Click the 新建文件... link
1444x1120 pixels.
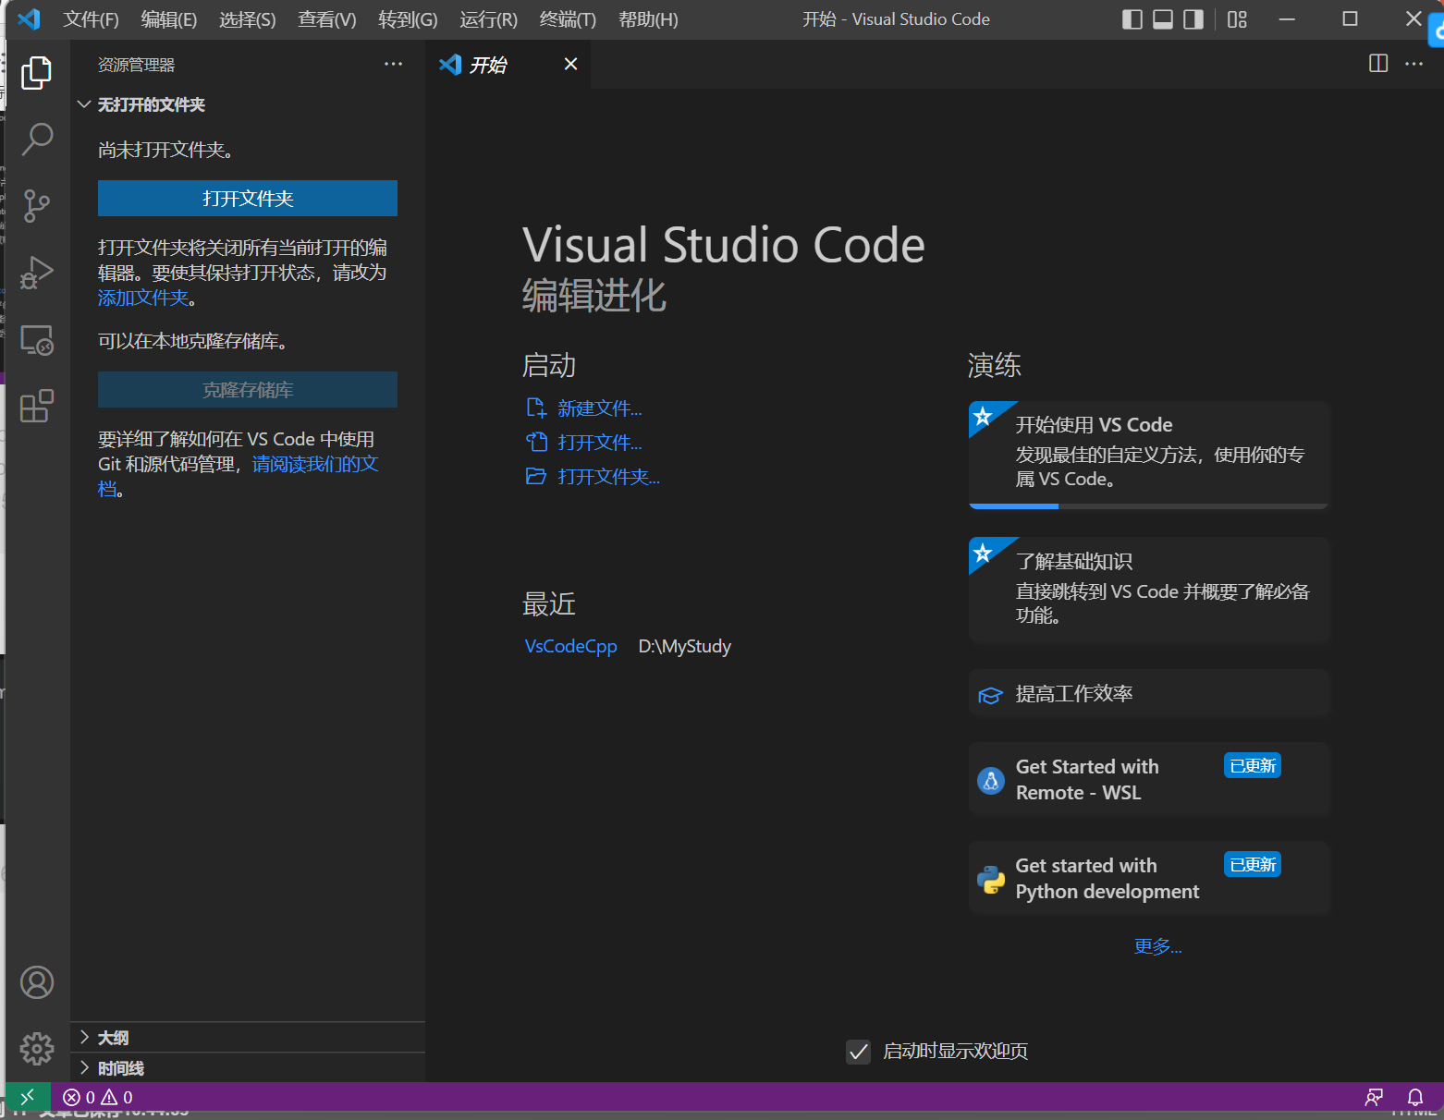pos(599,408)
